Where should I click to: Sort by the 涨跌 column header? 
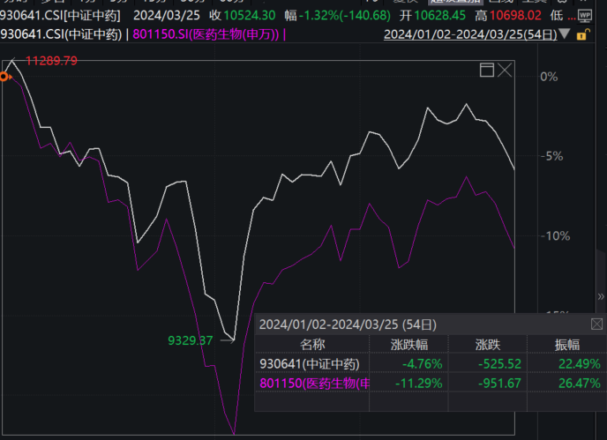pos(487,344)
